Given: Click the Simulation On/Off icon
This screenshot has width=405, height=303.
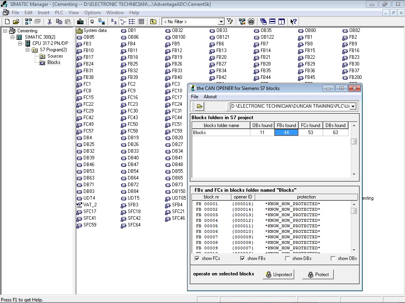Looking at the screenshot, I should point(251,22).
